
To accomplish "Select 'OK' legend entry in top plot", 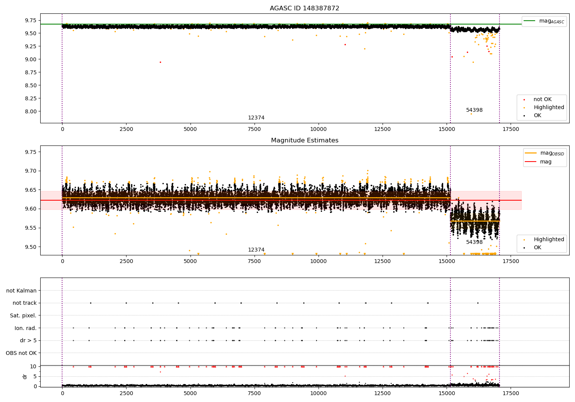I will (x=537, y=116).
